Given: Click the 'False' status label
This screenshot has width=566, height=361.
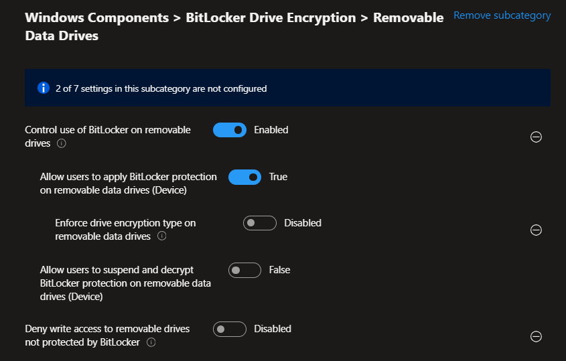Looking at the screenshot, I should [x=280, y=270].
